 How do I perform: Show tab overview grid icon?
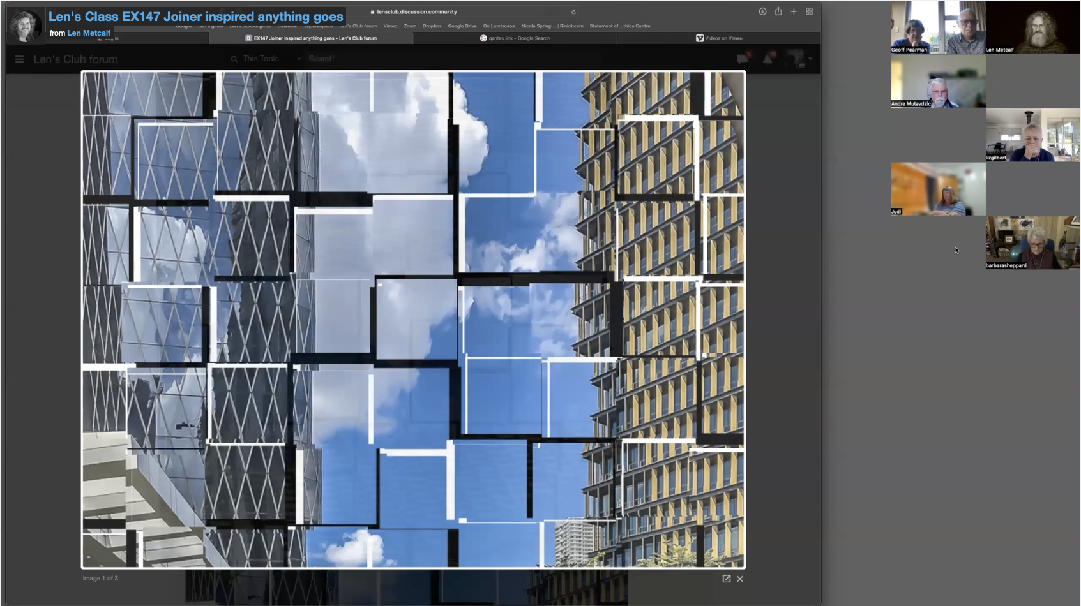tap(809, 11)
